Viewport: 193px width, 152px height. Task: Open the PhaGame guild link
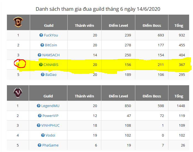click(51, 145)
